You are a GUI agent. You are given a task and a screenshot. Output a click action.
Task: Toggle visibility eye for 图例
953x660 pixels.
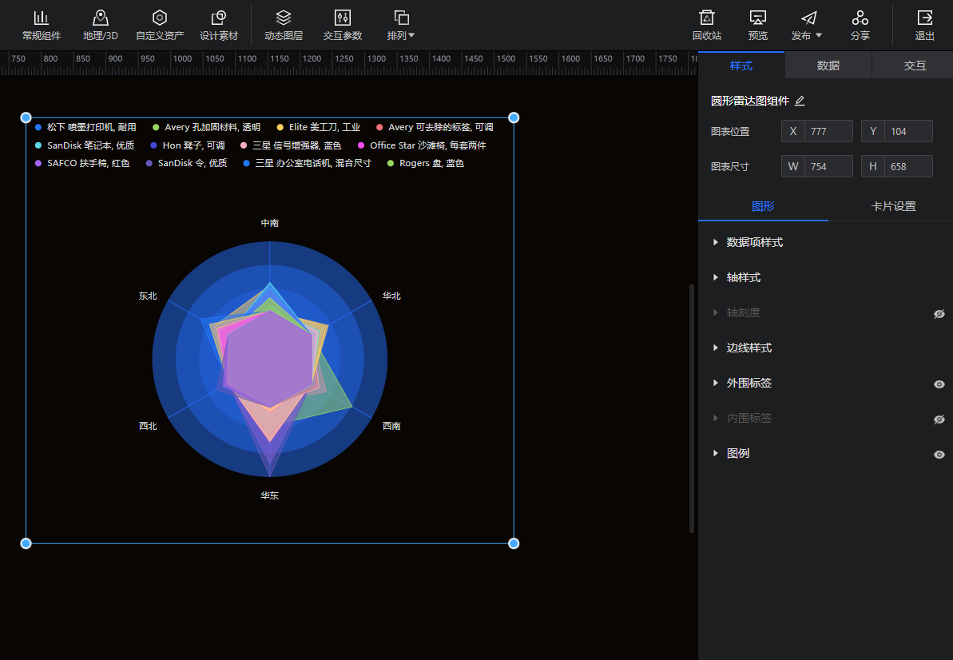pos(939,454)
